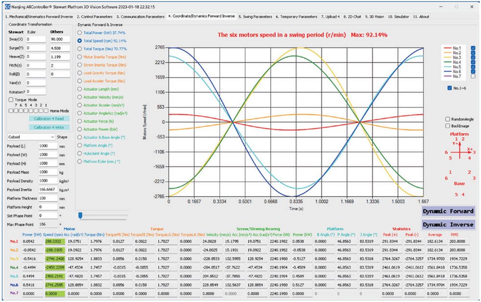Go to the 10. Simulator tab
481x302 pixels.
(398, 16)
